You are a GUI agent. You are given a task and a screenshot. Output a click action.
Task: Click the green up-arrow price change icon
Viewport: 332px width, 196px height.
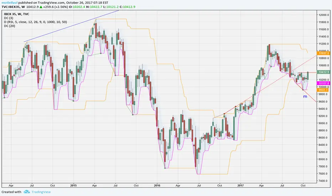tap(41, 7)
